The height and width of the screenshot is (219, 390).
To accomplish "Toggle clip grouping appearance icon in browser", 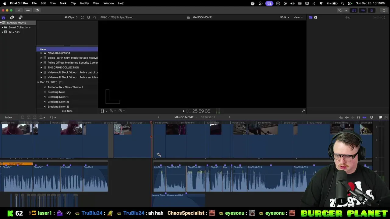I will (x=83, y=17).
